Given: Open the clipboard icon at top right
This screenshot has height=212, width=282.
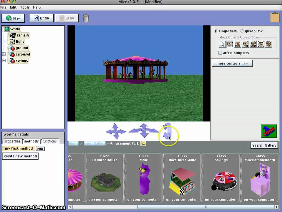Looking at the screenshot, I should coord(275,17).
